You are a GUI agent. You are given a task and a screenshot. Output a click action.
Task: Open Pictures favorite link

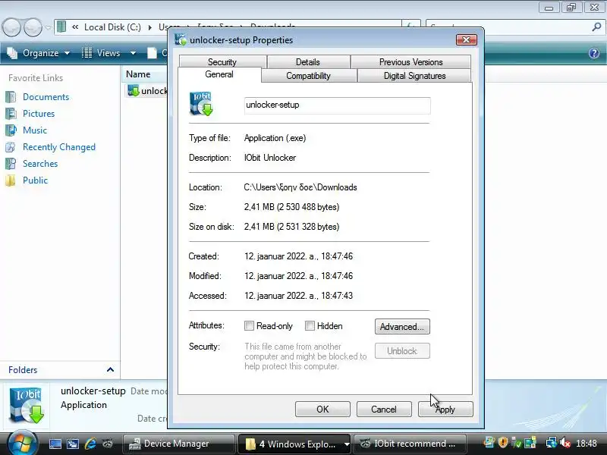pyautogui.click(x=39, y=113)
